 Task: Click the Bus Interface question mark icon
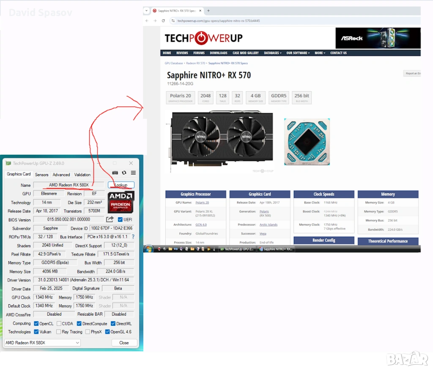[x=133, y=237]
